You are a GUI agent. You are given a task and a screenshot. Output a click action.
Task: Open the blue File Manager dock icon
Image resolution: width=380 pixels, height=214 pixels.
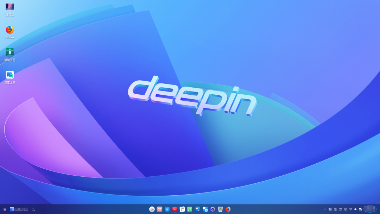pyautogui.click(x=197, y=209)
